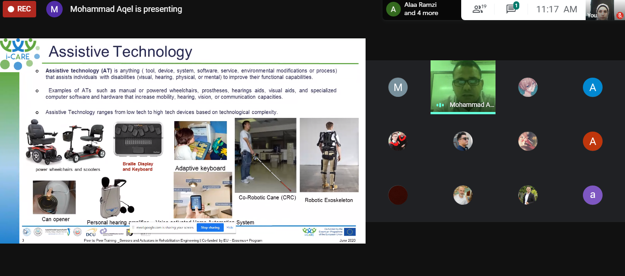Select the anime-style participant avatar
The height and width of the screenshot is (276, 625).
click(528, 87)
